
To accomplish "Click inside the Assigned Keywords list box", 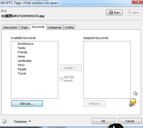I will 107,70.
